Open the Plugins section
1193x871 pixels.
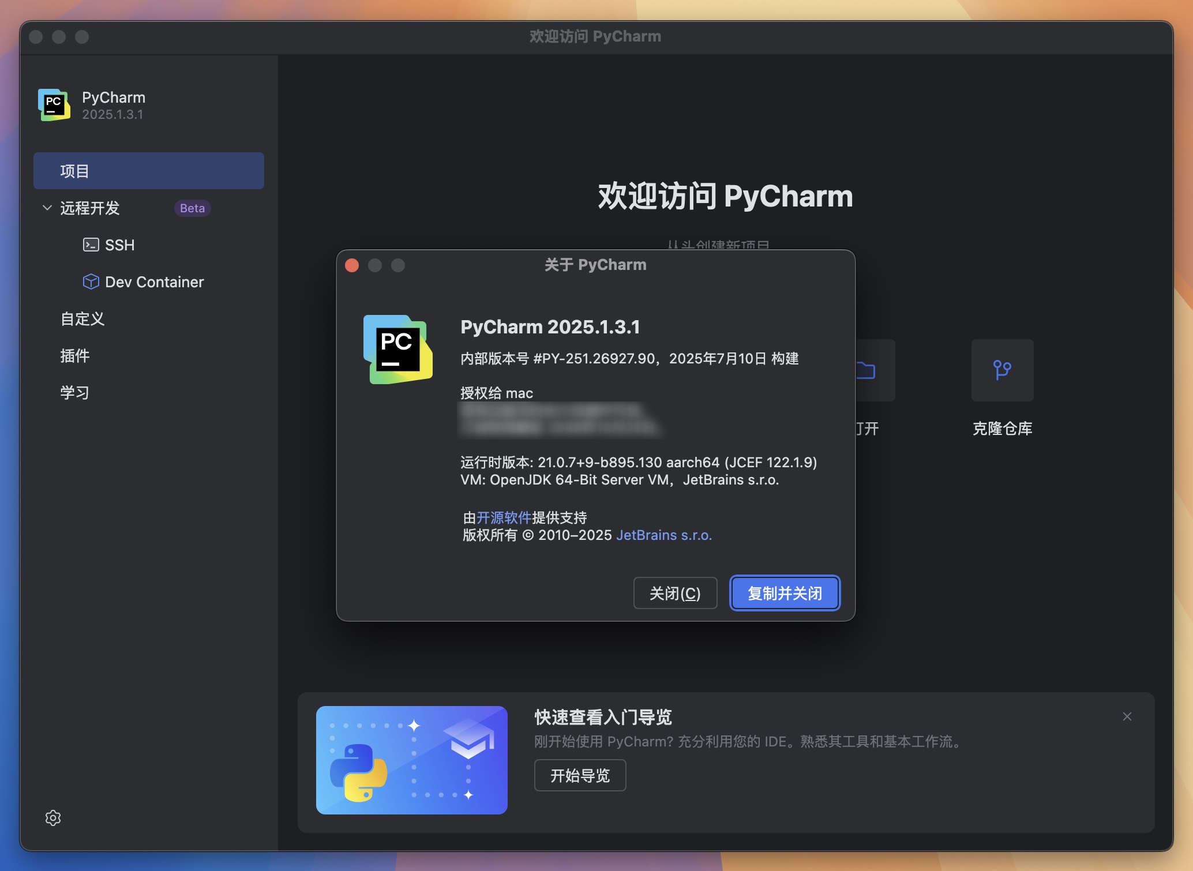(x=75, y=355)
